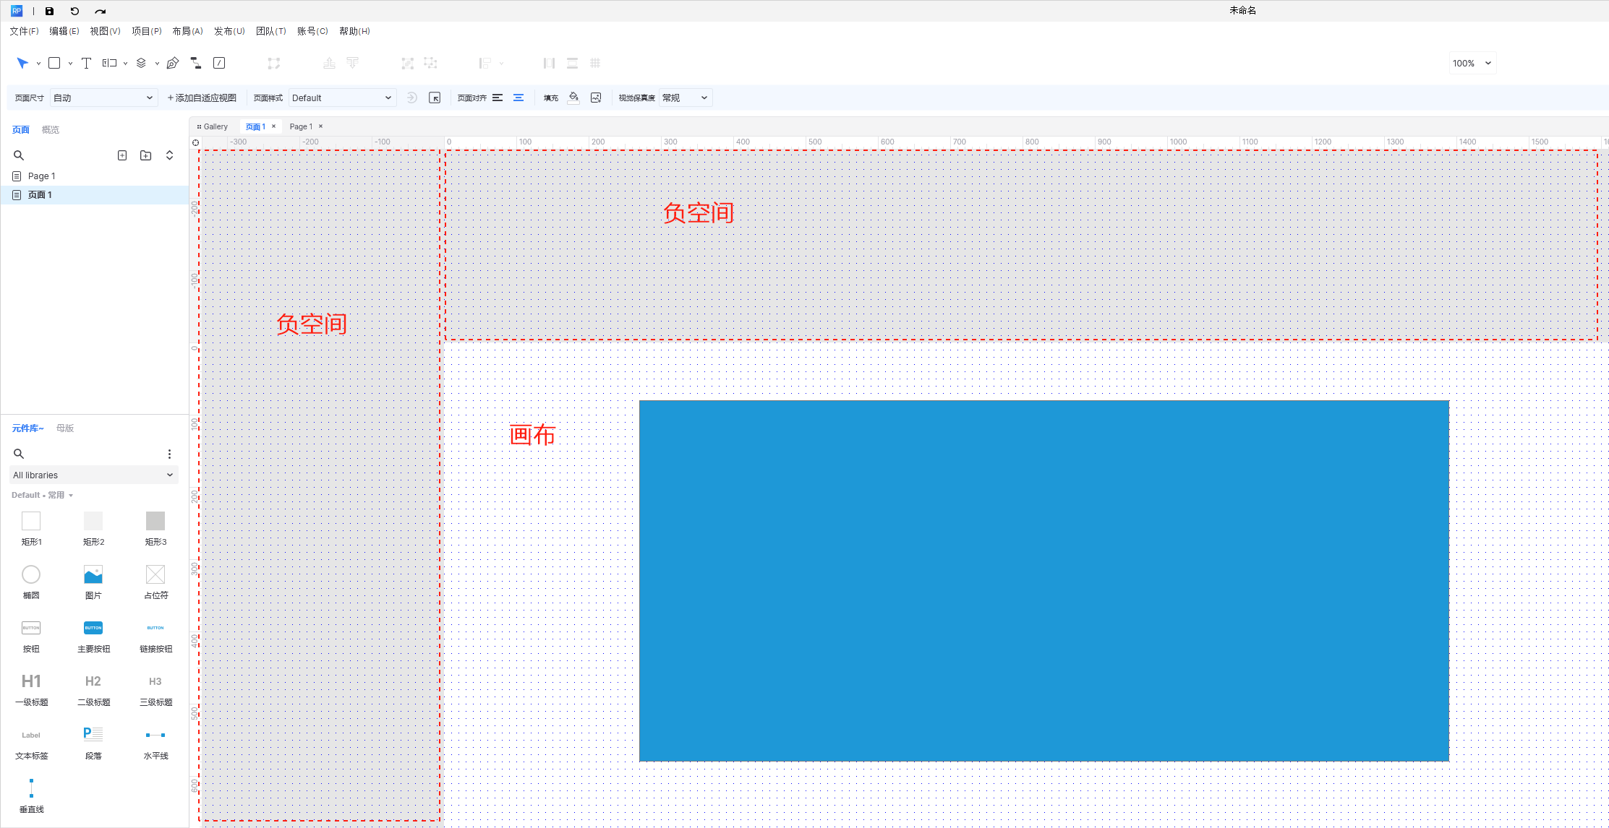Select the Connector tool
Image resolution: width=1609 pixels, height=828 pixels.
[195, 63]
